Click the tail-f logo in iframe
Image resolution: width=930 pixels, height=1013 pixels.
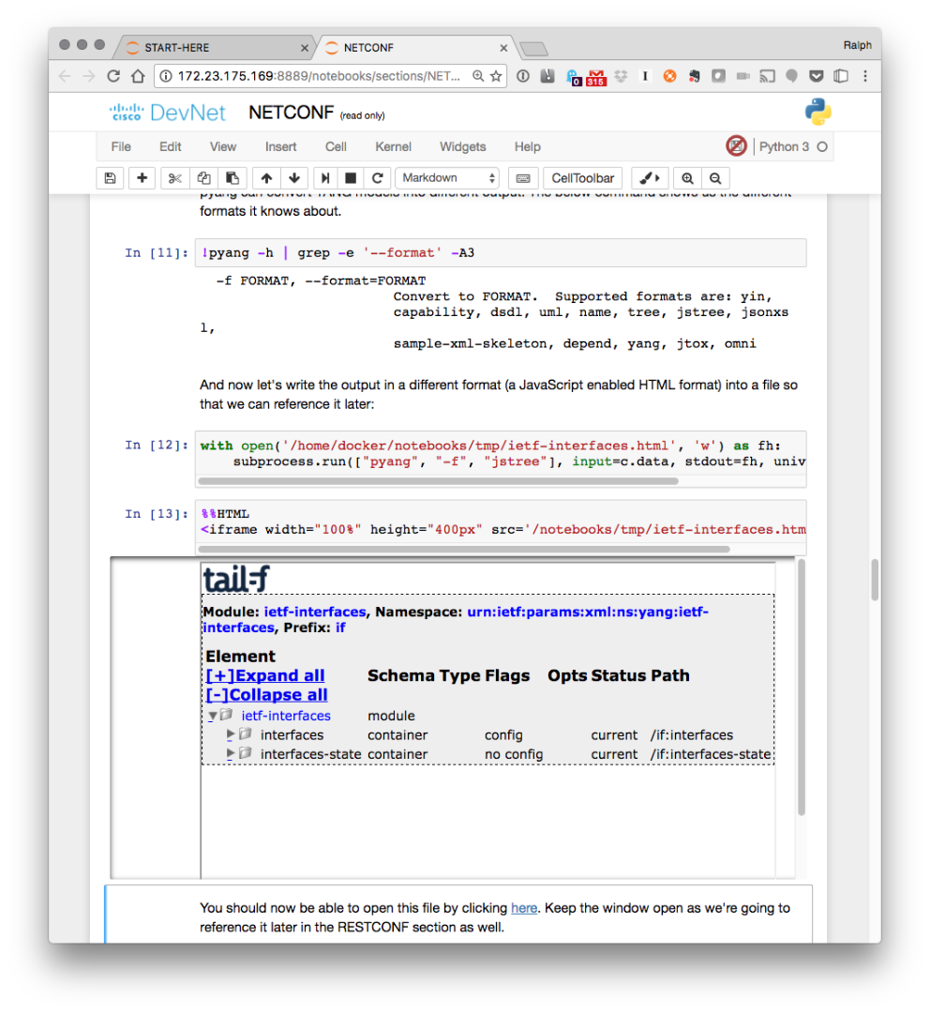coord(235,580)
